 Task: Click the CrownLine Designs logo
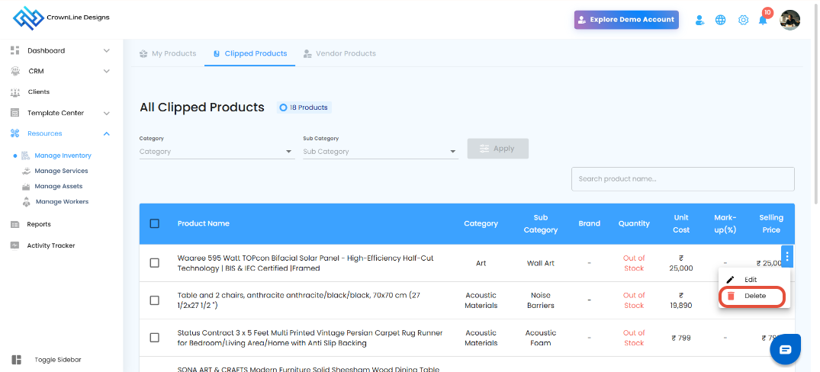coord(62,18)
